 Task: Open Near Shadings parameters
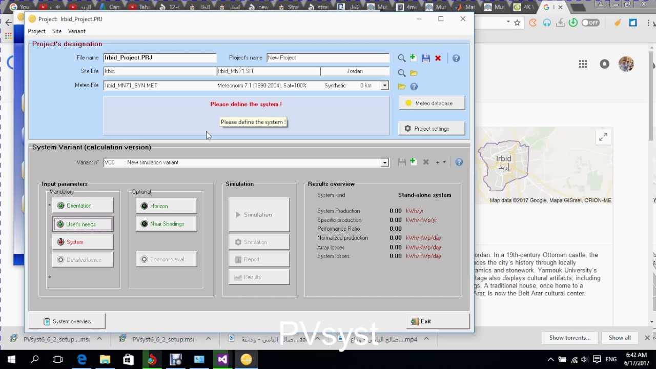166,224
